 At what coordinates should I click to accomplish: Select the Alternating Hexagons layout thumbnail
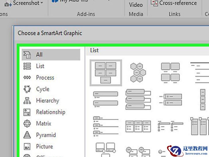pyautogui.click(x=138, y=72)
